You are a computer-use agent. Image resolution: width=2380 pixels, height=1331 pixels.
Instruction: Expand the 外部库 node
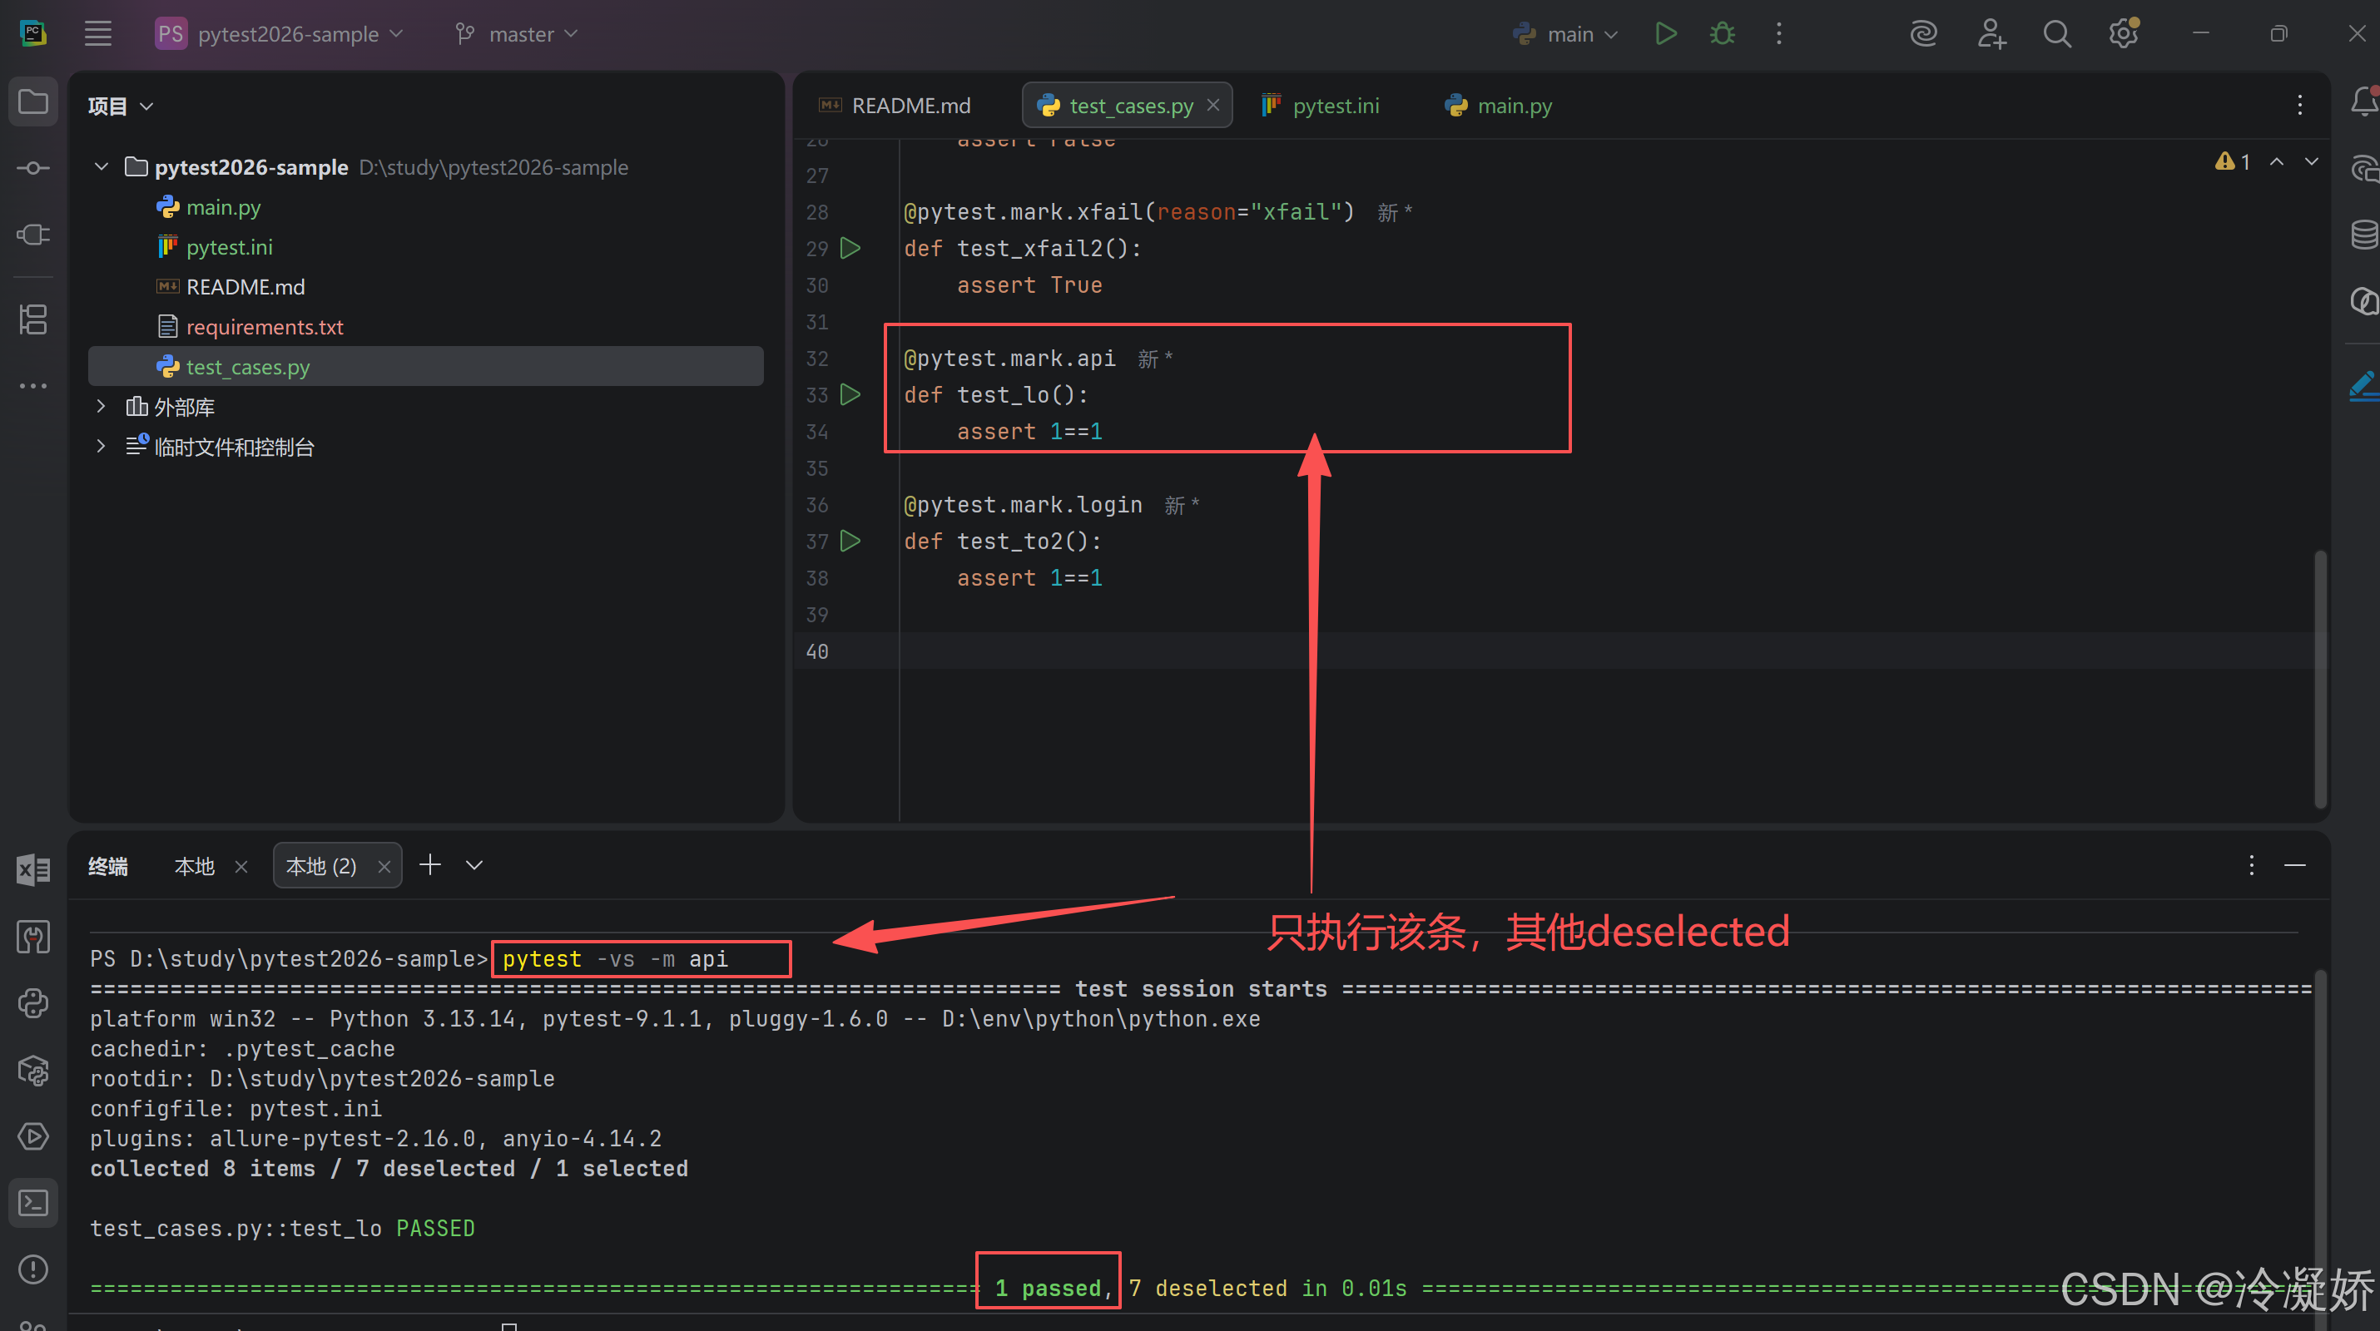point(102,407)
